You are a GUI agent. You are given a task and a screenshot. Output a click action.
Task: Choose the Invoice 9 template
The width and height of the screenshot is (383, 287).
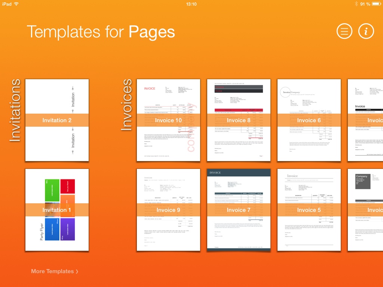tap(168, 210)
